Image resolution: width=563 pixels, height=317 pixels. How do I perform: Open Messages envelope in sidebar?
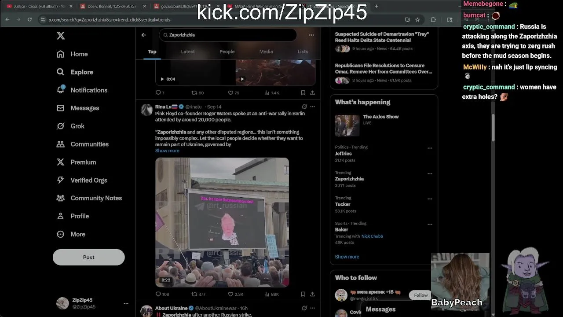tap(78, 108)
